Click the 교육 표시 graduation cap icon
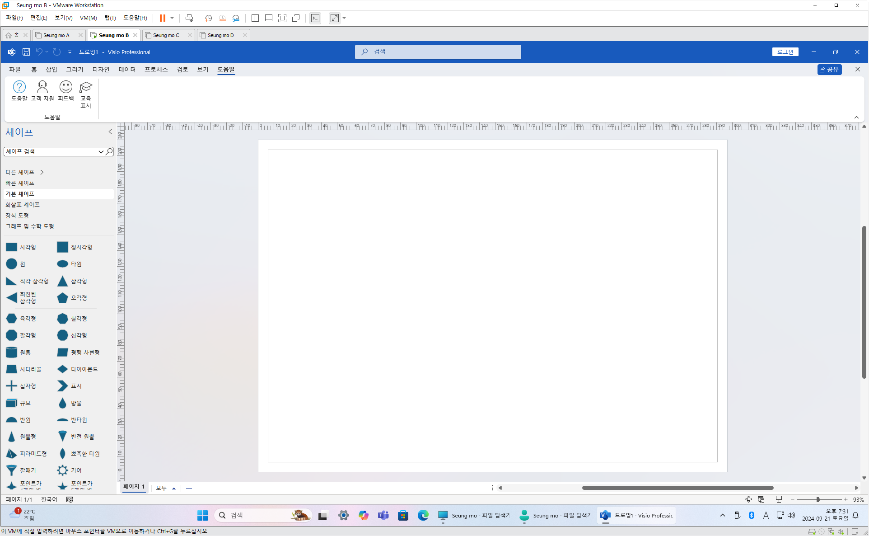Screen dimensions: 869x536 (x=85, y=87)
